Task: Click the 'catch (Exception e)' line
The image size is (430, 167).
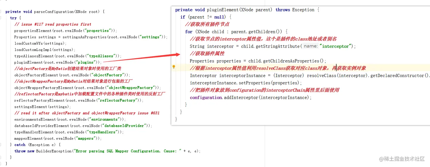Action: (x=35, y=145)
